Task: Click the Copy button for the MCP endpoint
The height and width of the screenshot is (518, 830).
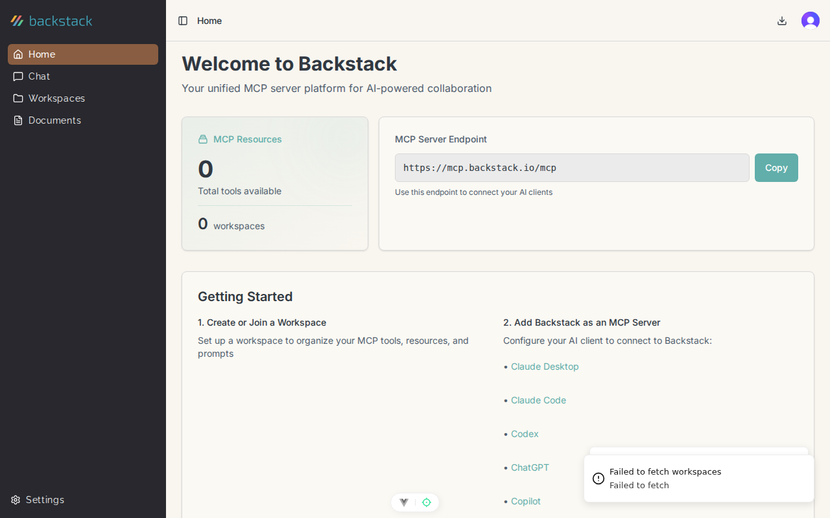Action: (x=776, y=167)
